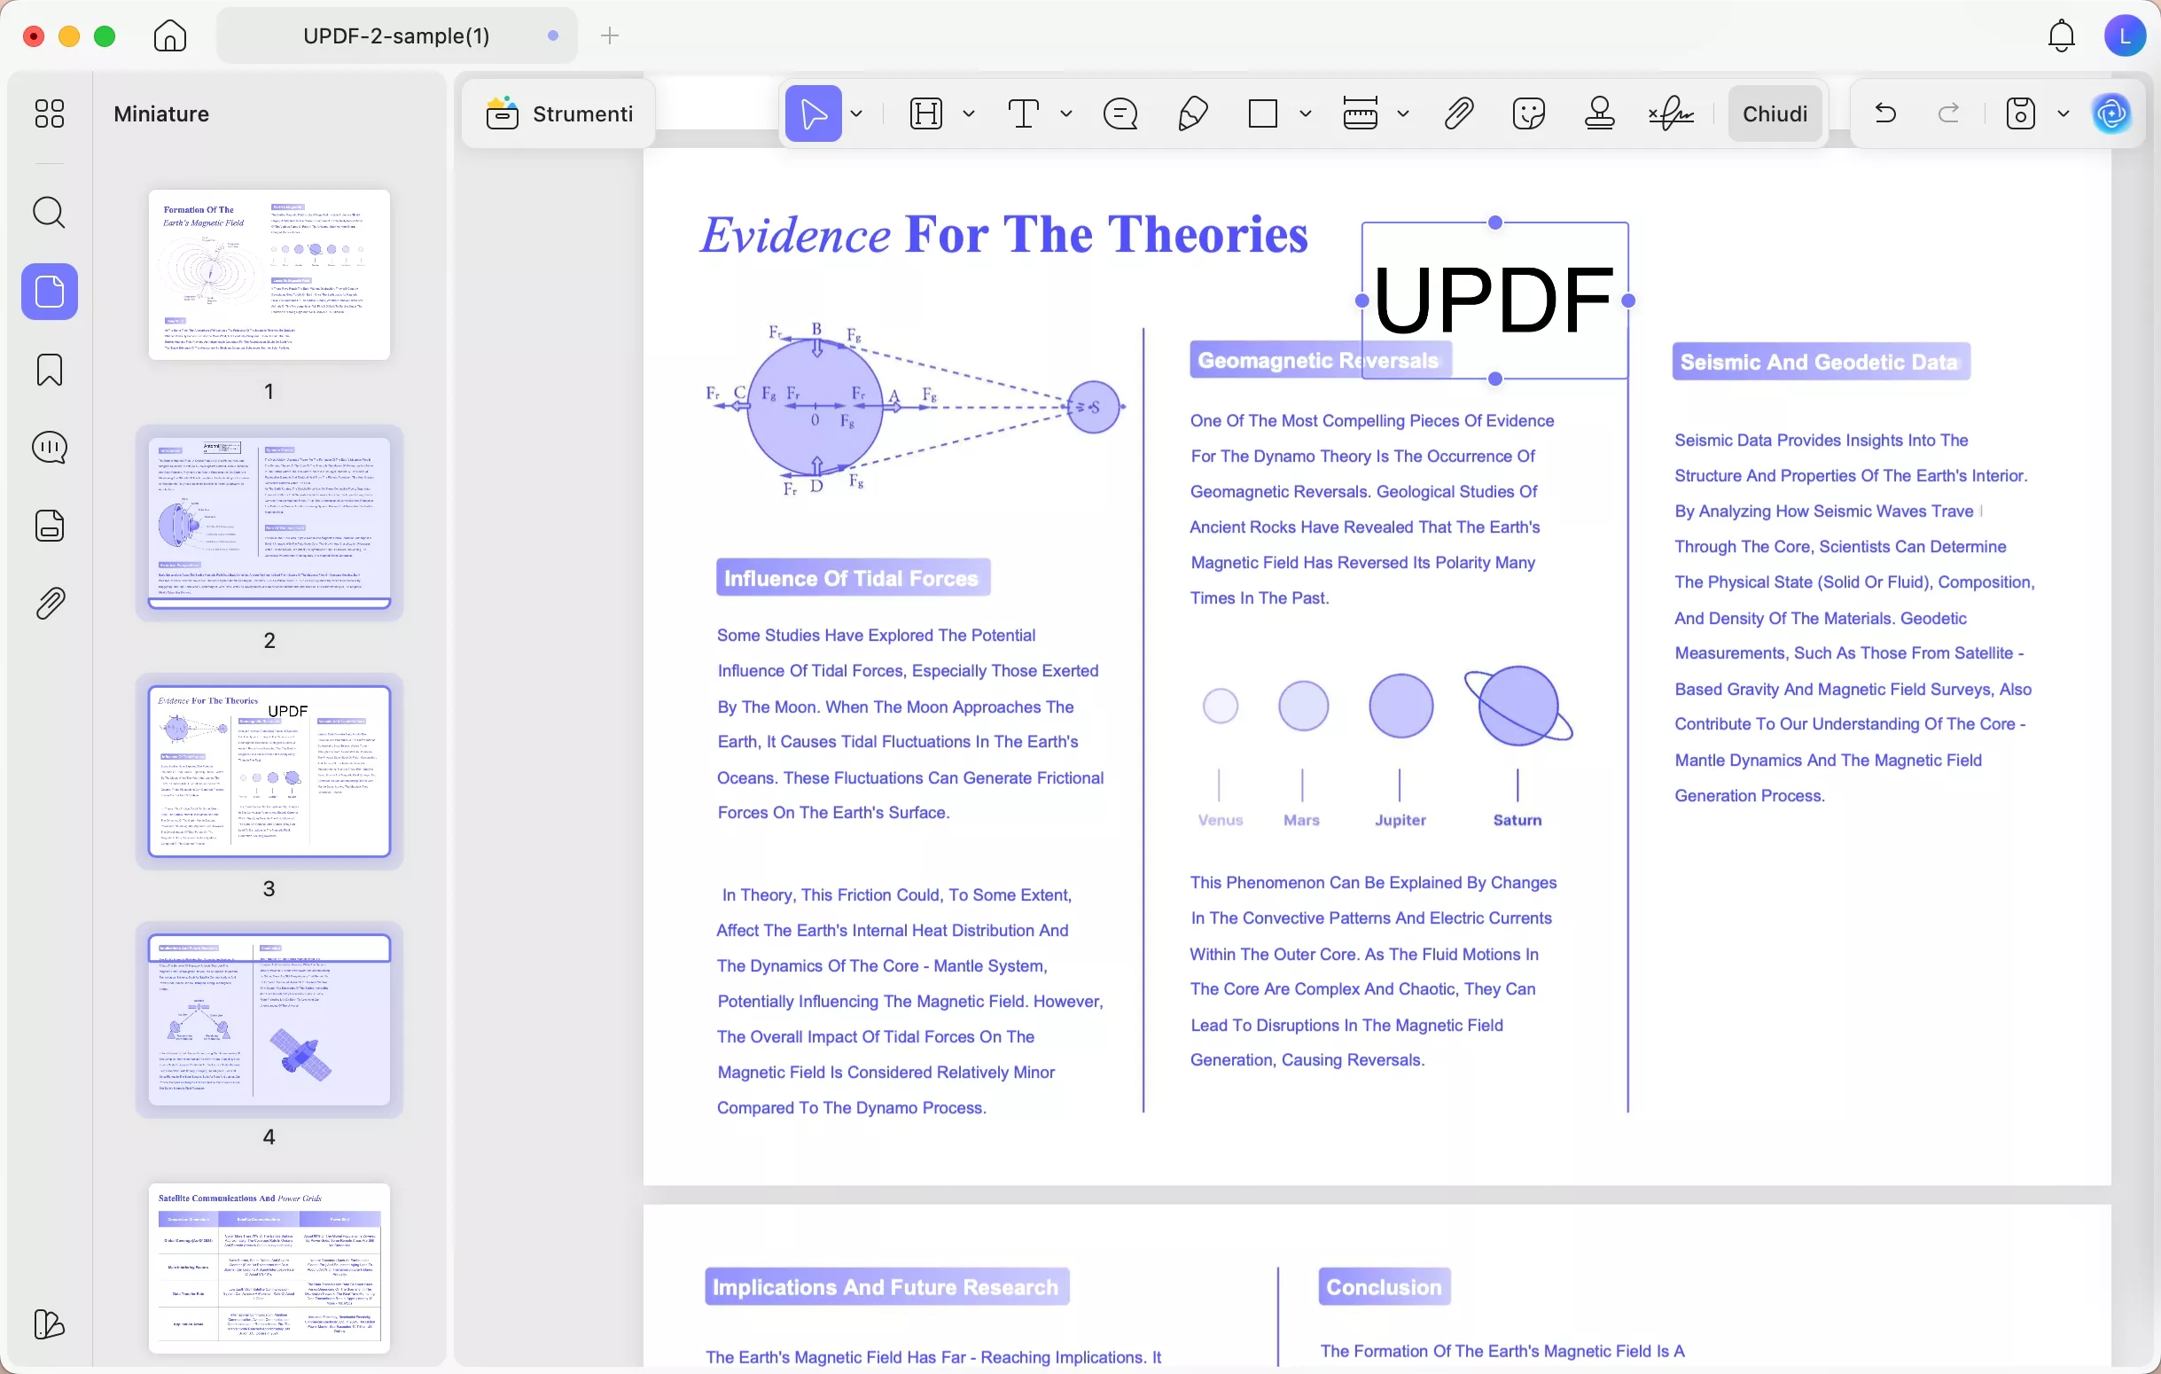The image size is (2161, 1374).
Task: Open the UPDF AI assistant icon
Action: 2111,114
